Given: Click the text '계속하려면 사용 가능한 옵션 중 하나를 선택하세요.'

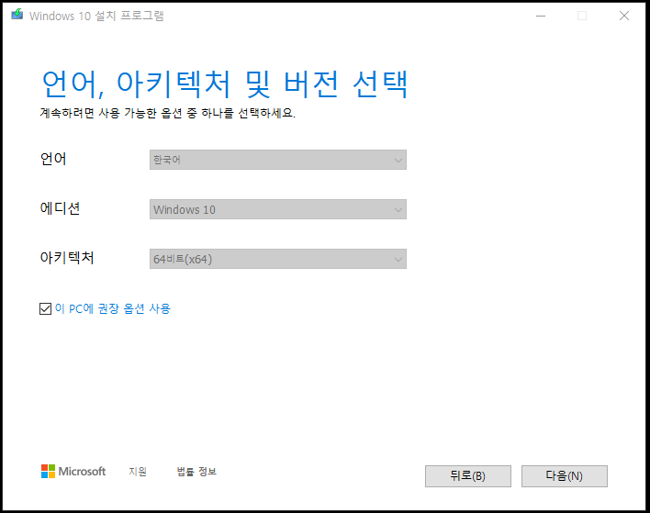Looking at the screenshot, I should [x=167, y=113].
